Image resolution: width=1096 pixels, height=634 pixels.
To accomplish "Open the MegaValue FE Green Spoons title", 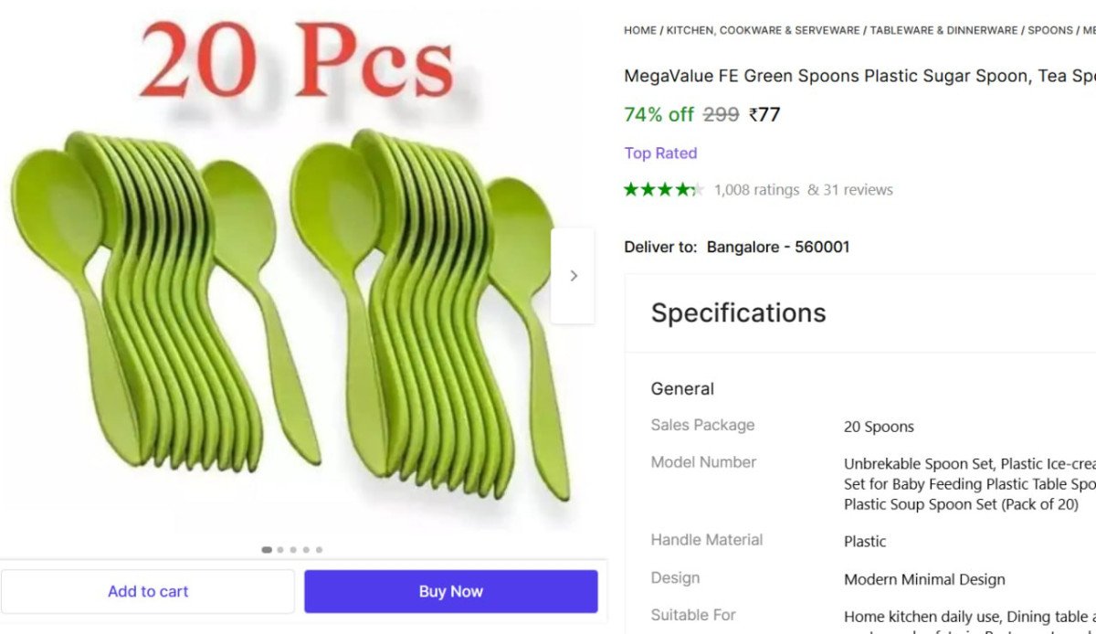I will [859, 76].
